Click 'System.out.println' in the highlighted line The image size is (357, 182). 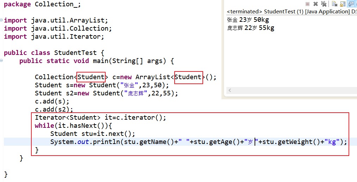point(85,142)
